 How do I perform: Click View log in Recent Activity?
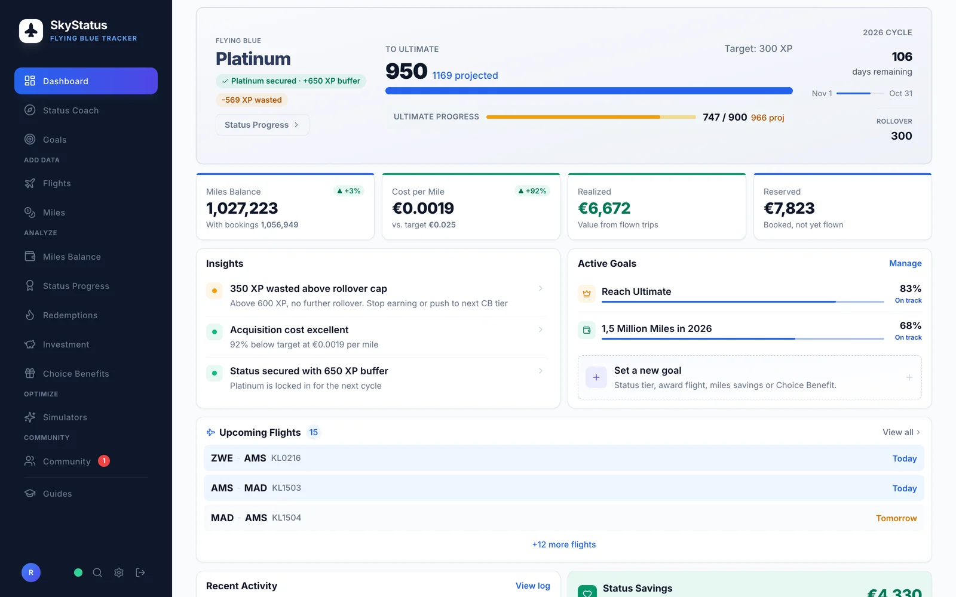(x=533, y=586)
